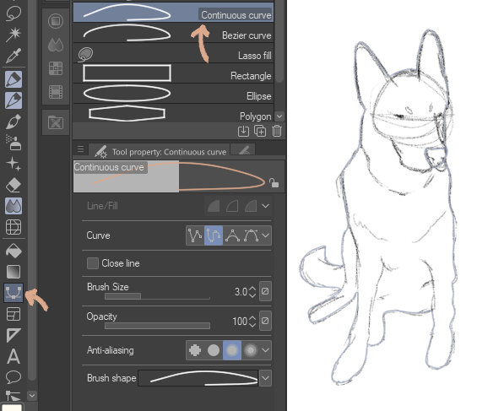Expand the Curve options dropdown
This screenshot has width=477, height=411.
point(266,235)
